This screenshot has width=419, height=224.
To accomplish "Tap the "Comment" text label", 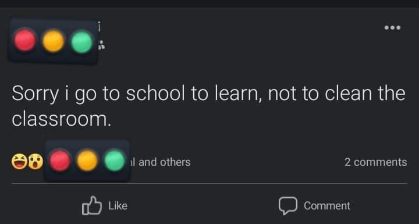I will (x=327, y=205).
